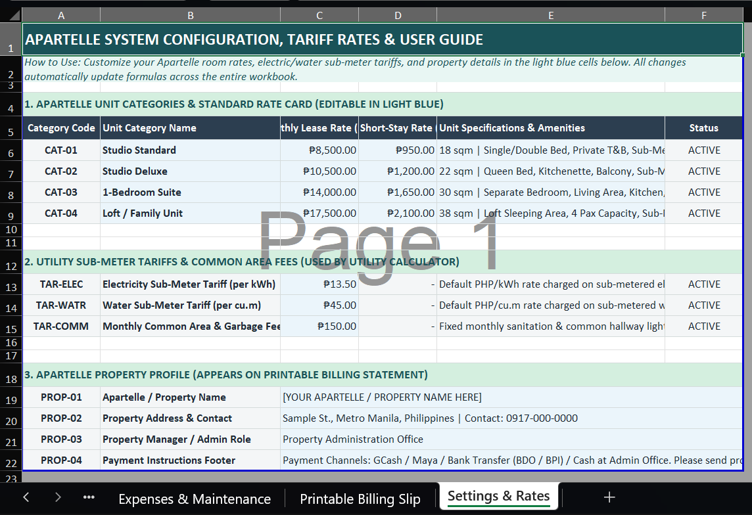Click the Short-Stay Rate header cell

pyautogui.click(x=398, y=128)
